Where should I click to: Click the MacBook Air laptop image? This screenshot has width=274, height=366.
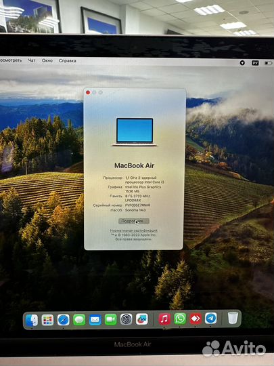pyautogui.click(x=135, y=132)
